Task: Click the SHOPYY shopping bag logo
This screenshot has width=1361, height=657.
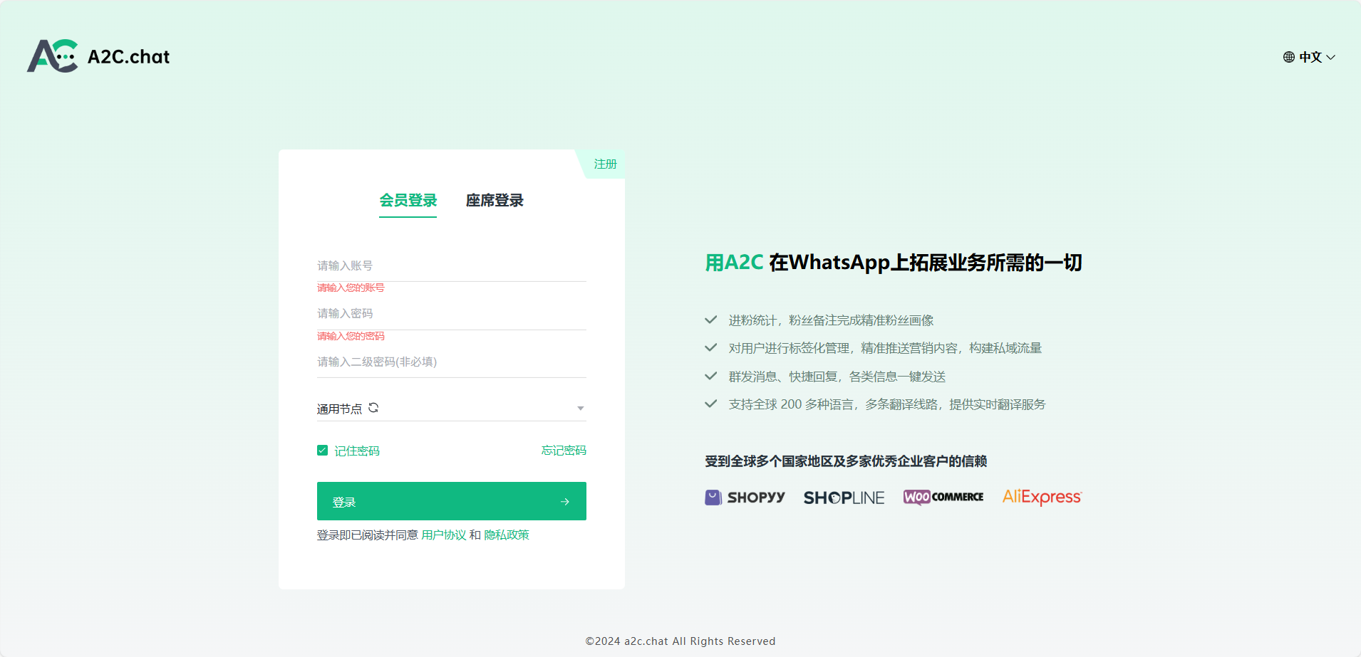Action: click(x=713, y=497)
